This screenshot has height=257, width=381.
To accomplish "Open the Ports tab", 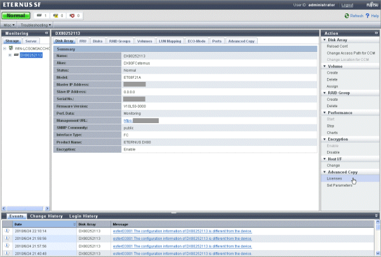I will tap(217, 41).
